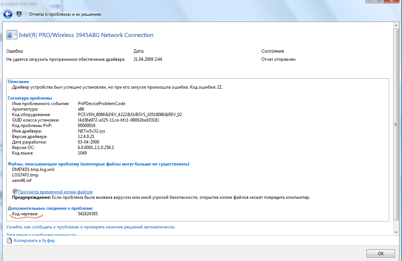Click the Файлы, описывающие проблему heading

pos(98,164)
